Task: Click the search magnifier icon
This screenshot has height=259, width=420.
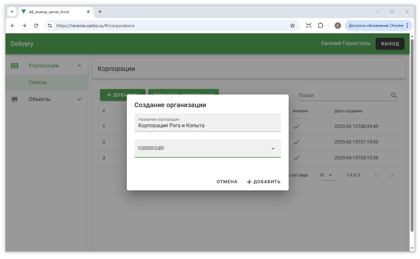Action: click(394, 96)
